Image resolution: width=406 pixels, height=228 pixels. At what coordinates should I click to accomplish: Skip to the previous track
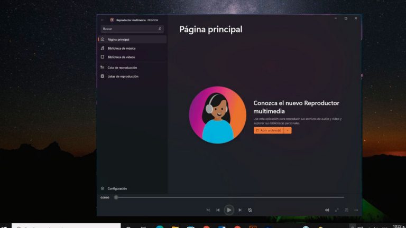click(218, 210)
